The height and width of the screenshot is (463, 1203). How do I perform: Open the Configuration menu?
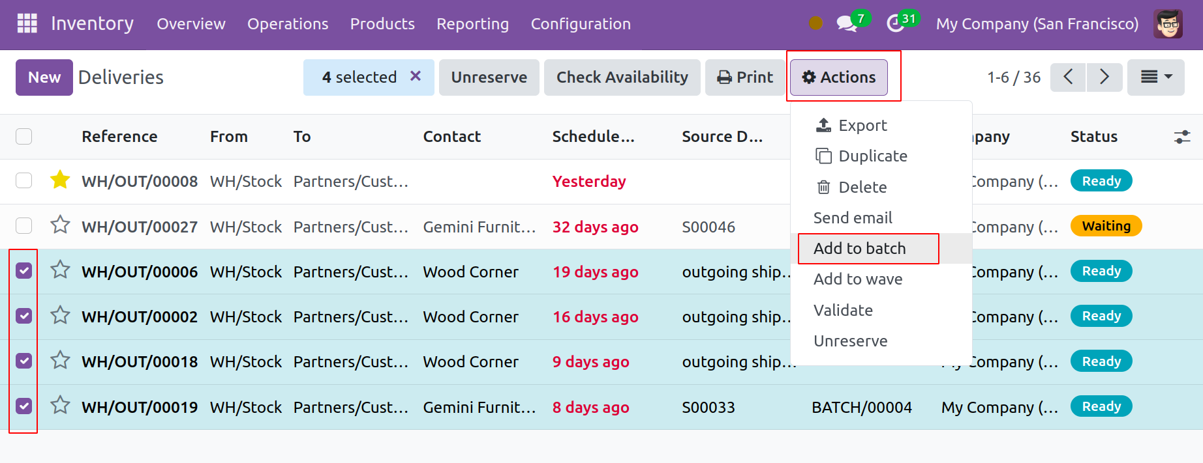tap(580, 24)
